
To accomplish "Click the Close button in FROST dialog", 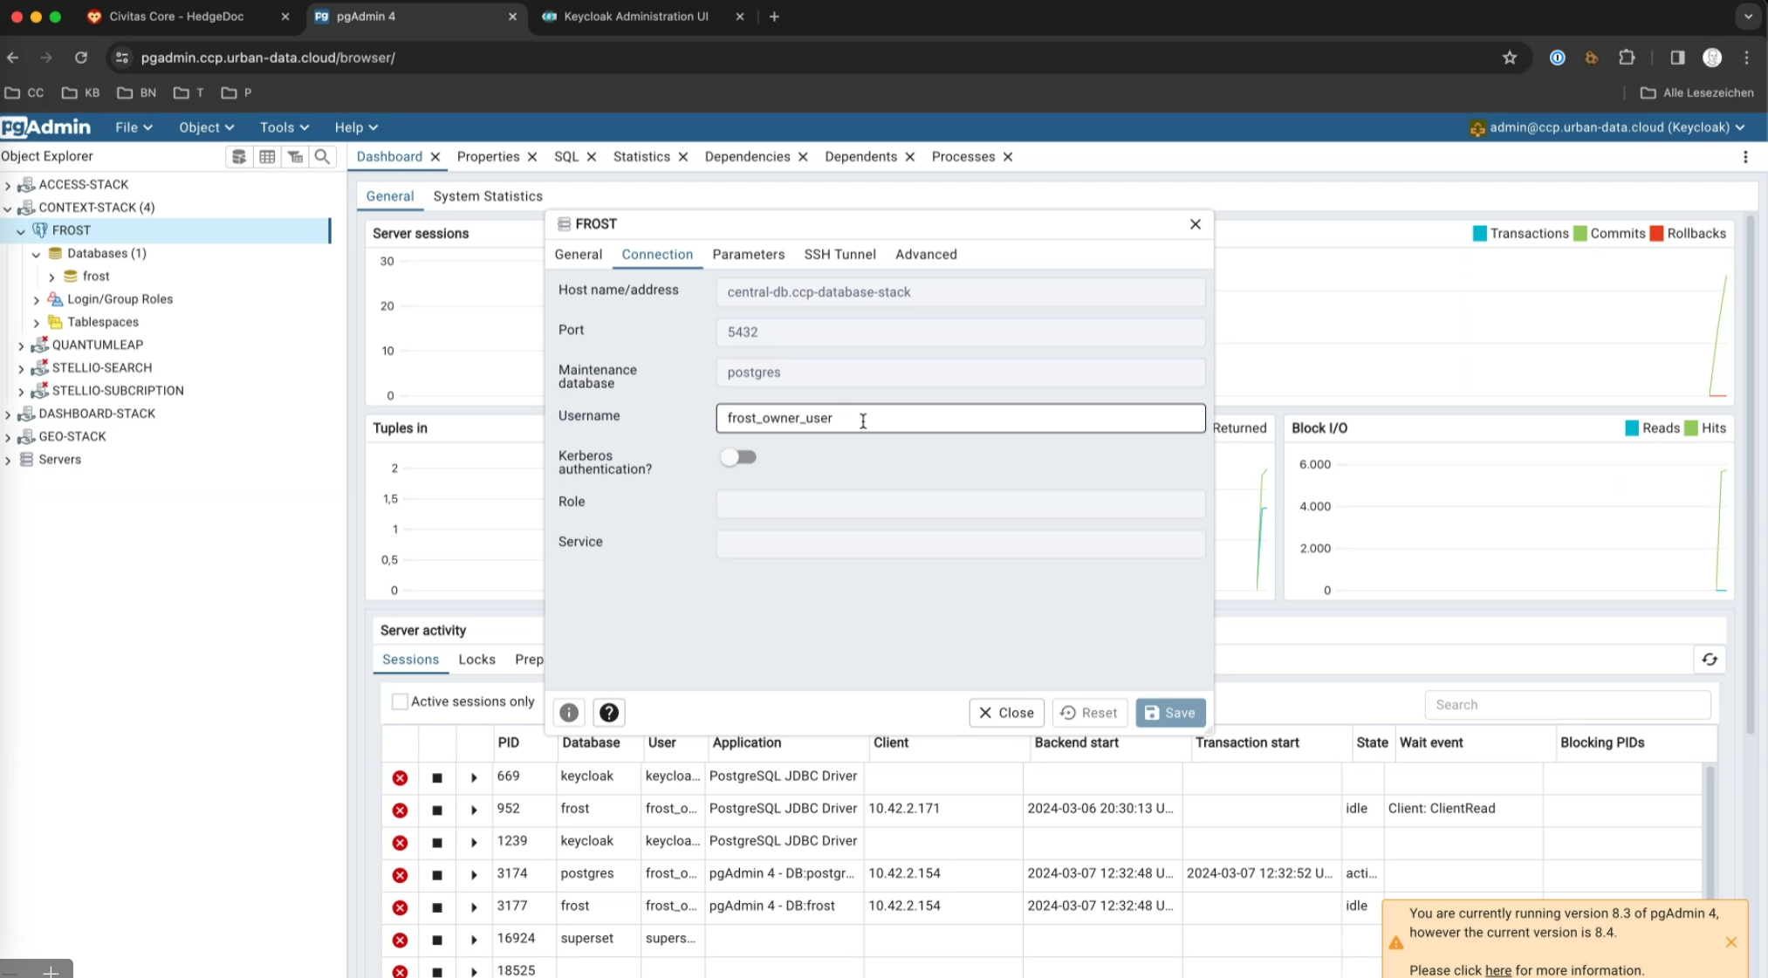I will click(x=1006, y=713).
